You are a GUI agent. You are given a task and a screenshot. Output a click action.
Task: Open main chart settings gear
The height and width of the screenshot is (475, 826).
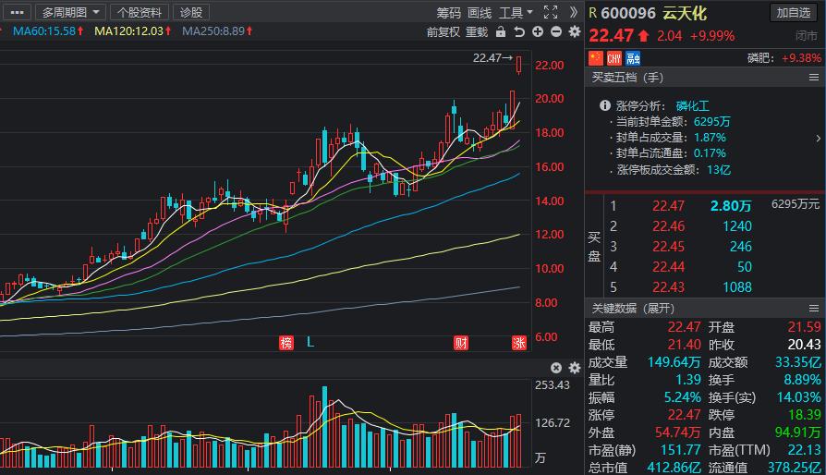pyautogui.click(x=574, y=31)
